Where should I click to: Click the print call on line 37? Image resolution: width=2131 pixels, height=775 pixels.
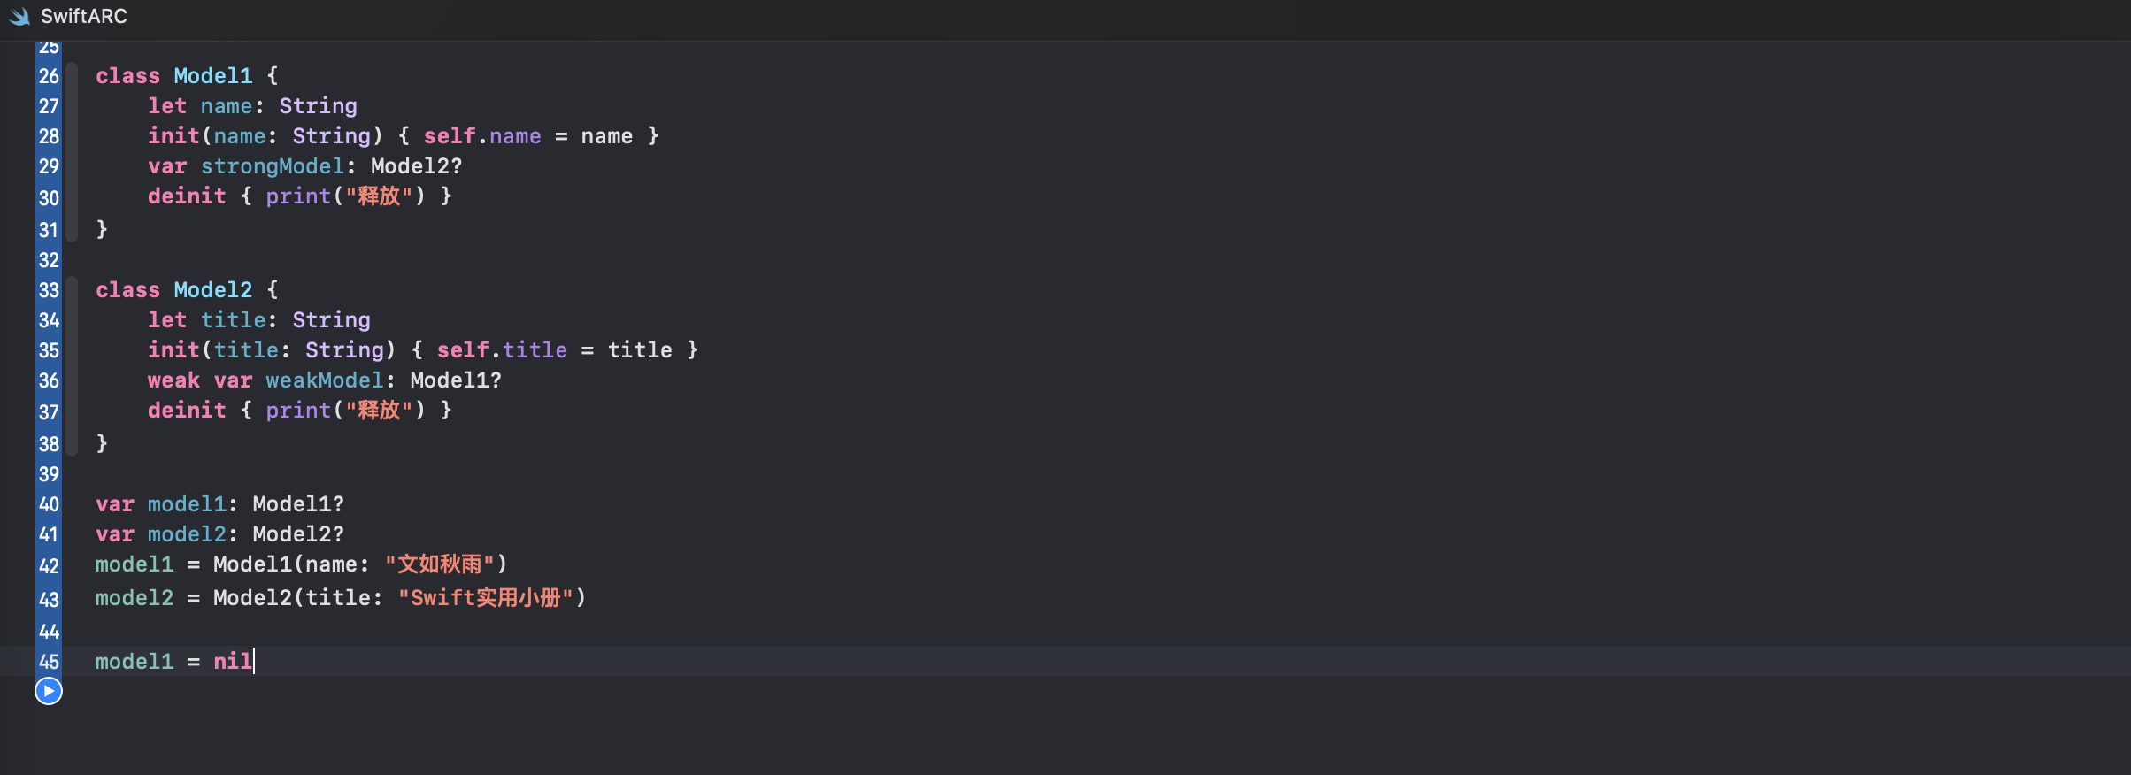click(x=298, y=411)
